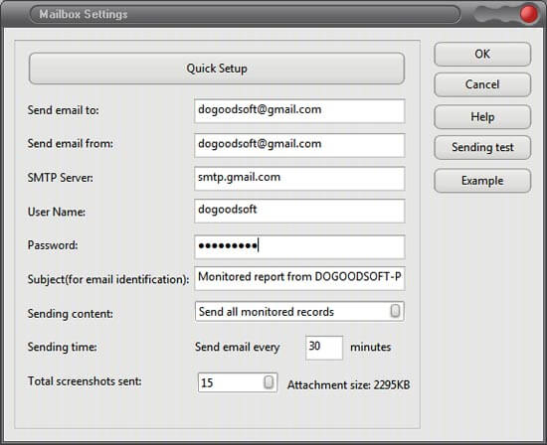Click the Password: label
Screen dimensions: 547x445
pos(53,245)
